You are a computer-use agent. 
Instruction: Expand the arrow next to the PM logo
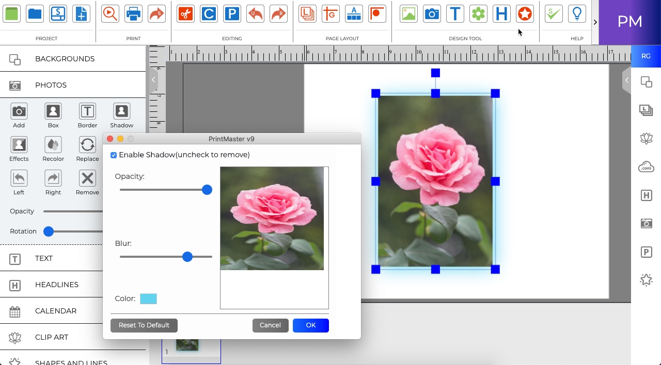coord(595,22)
